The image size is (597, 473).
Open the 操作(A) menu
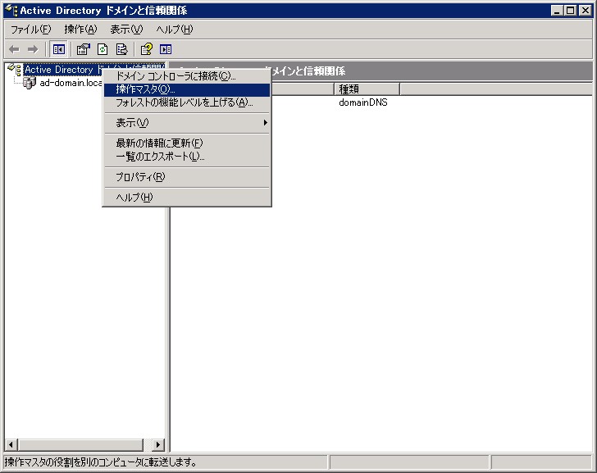click(80, 30)
